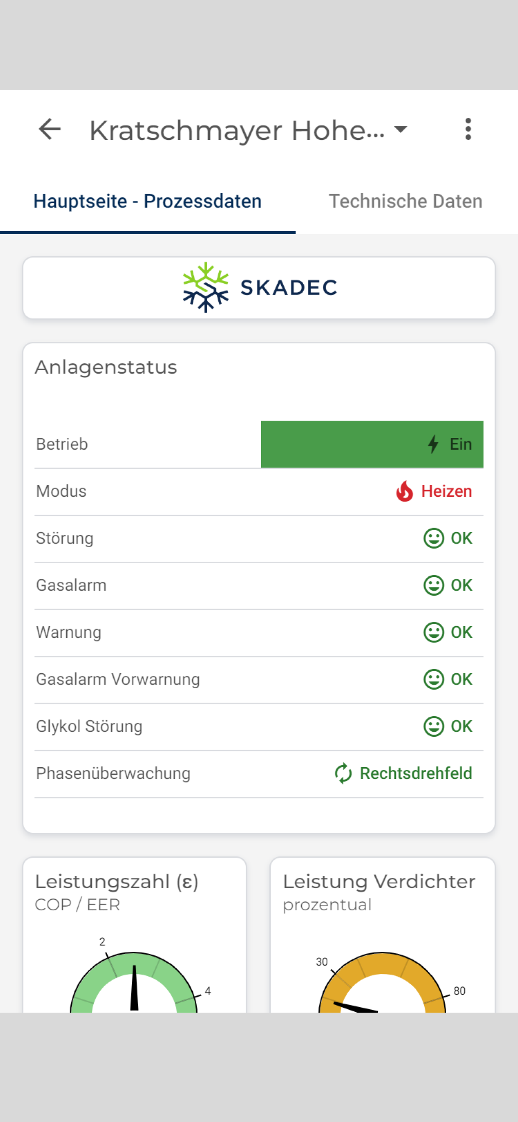Open the three-dot overflow menu
Image resolution: width=518 pixels, height=1122 pixels.
(x=468, y=129)
